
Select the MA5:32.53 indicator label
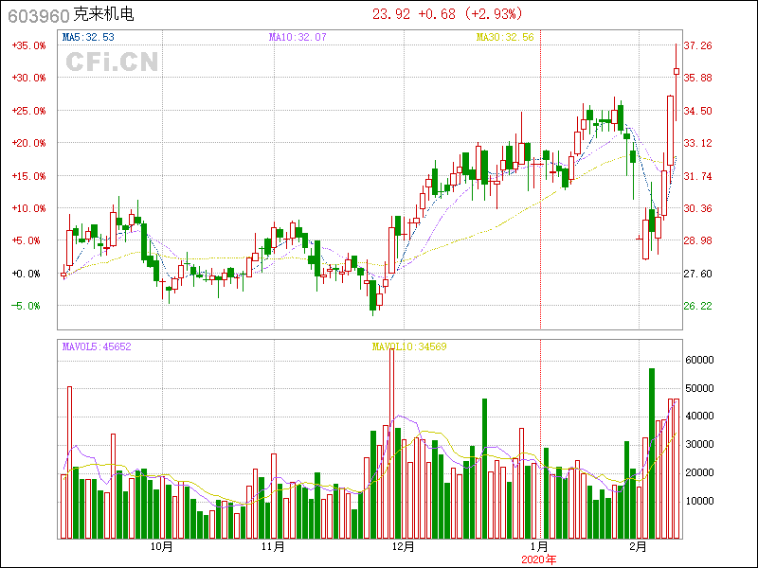[88, 37]
